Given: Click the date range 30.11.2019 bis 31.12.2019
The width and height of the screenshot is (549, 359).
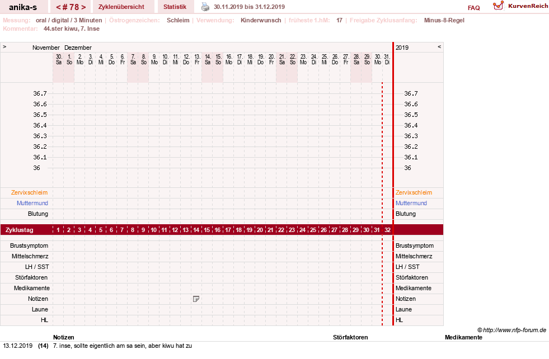Looking at the screenshot, I should point(249,7).
